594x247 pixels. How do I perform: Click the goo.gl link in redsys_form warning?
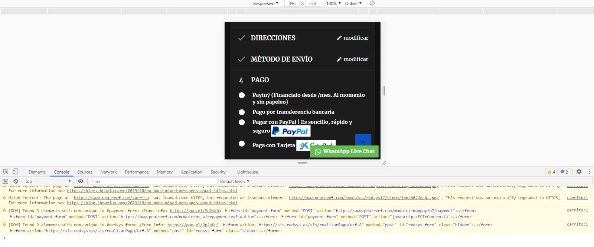click(192, 225)
